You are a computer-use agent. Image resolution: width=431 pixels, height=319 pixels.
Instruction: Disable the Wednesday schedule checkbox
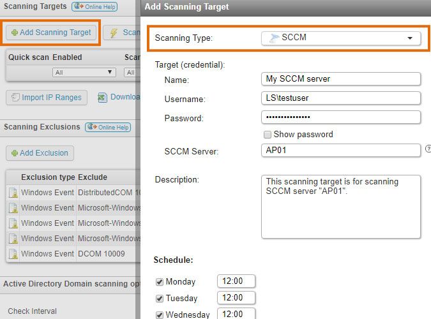point(159,315)
